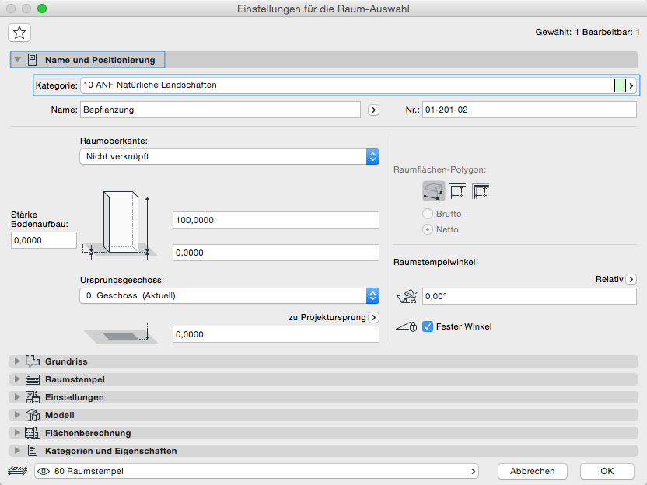Click the green Kategorie color swatch
The image size is (647, 485).
pyautogui.click(x=620, y=85)
